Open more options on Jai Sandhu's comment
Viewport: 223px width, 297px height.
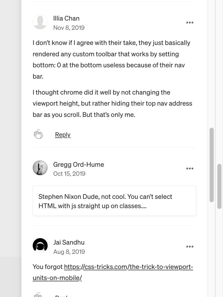tap(190, 246)
